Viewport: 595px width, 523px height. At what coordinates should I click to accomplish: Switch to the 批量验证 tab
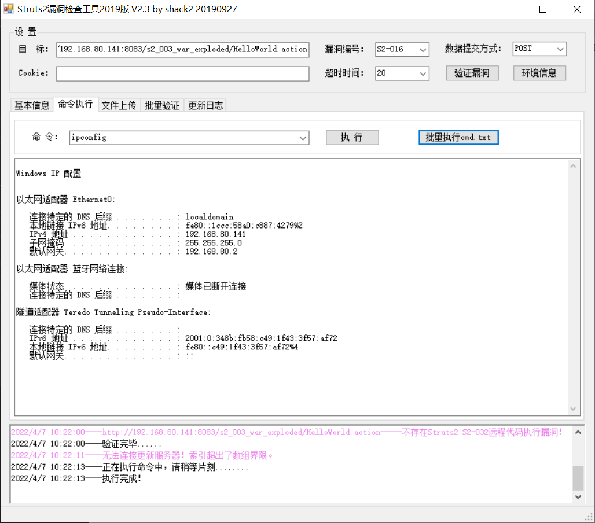(162, 105)
